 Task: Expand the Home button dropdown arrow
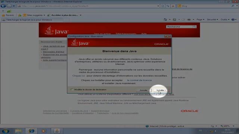coord(170,19)
